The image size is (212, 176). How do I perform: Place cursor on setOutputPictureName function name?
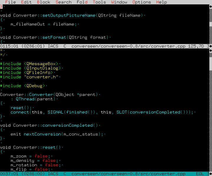point(69,15)
